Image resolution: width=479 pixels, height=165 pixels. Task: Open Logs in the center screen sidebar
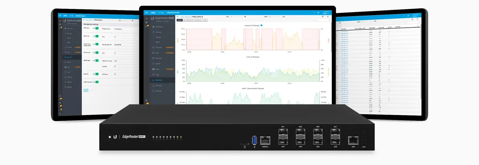click(x=158, y=74)
